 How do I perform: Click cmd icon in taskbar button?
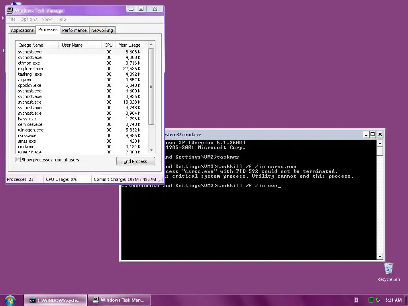pos(32,300)
